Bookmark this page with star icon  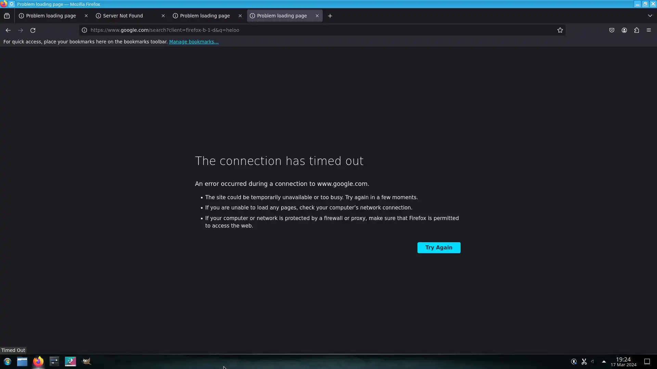(560, 30)
